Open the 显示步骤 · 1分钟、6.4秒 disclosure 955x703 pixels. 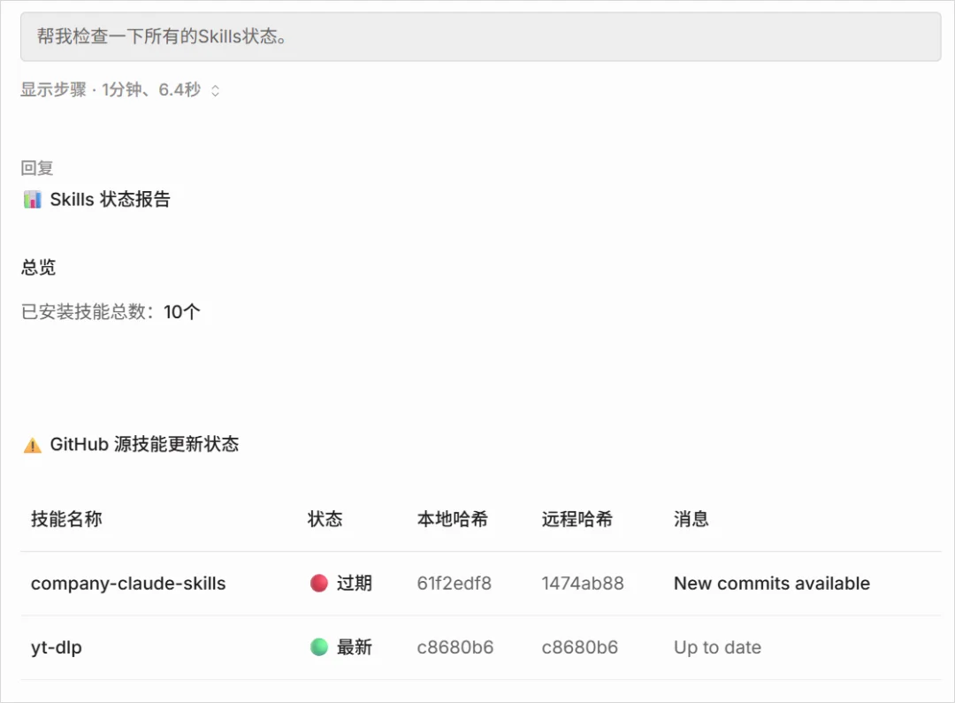[x=115, y=89]
